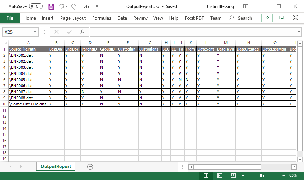
Task: Select the OutputReport sheet tab
Action: (56, 166)
